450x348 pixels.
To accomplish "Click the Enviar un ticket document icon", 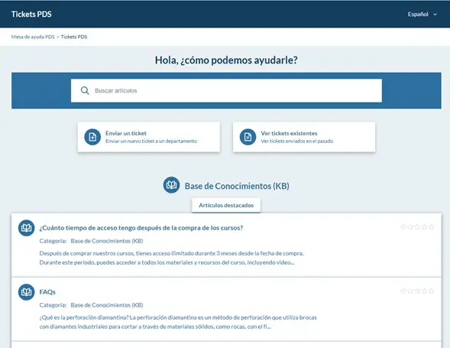I will [92, 137].
